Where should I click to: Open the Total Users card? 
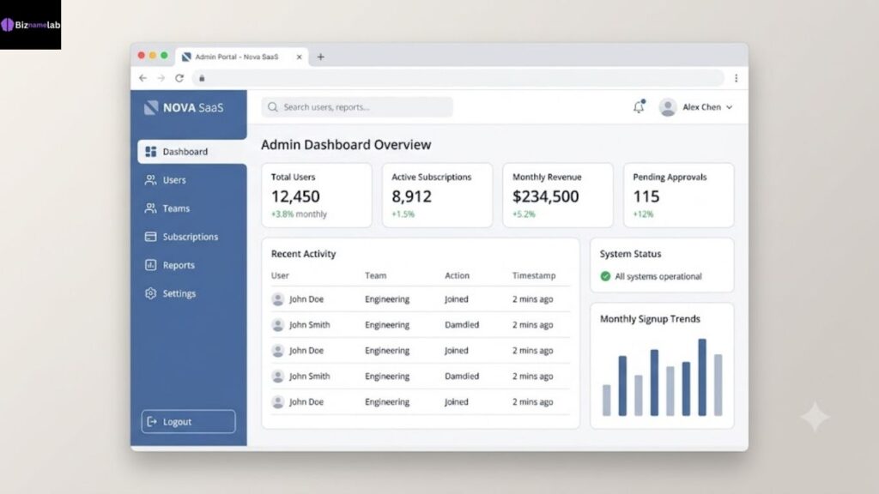point(316,195)
